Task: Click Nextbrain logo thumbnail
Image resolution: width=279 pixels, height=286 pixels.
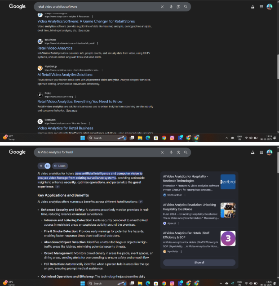Action: (x=228, y=182)
